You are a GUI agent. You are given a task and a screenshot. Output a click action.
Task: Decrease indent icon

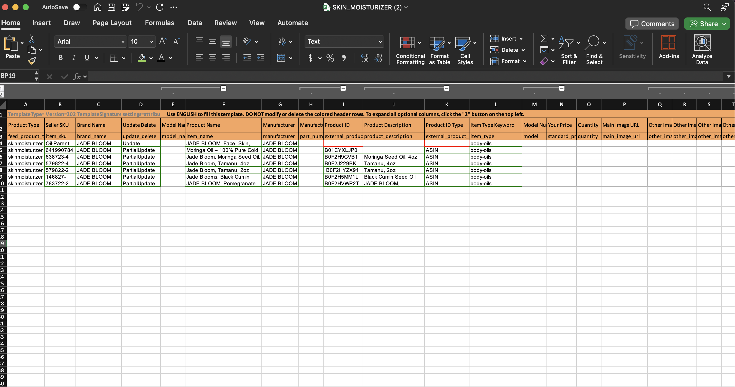247,58
